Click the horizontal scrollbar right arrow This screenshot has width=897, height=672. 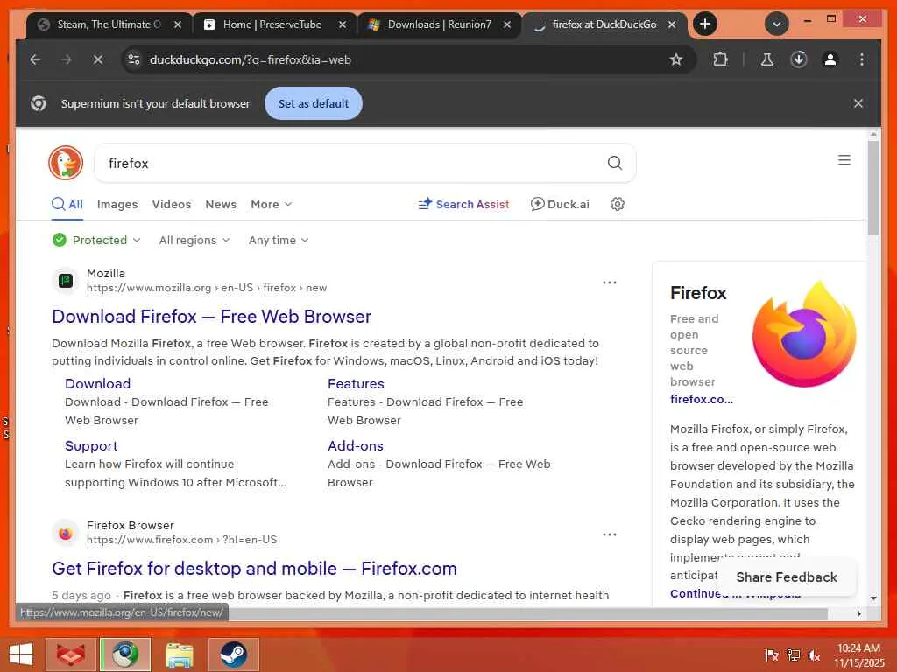858,613
